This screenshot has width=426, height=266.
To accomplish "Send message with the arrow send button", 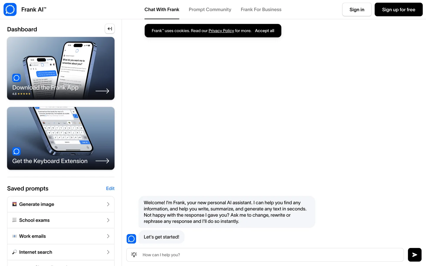I will (414, 255).
